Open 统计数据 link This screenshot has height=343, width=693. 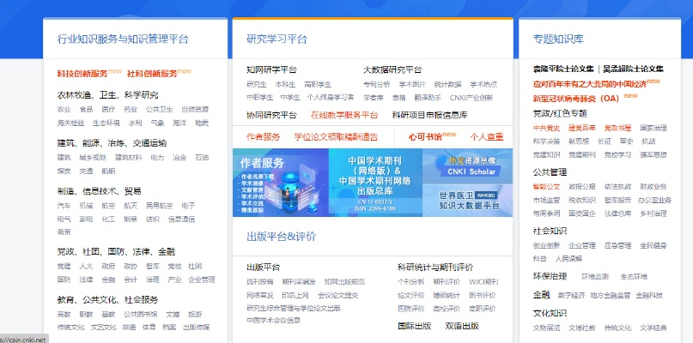tap(447, 84)
